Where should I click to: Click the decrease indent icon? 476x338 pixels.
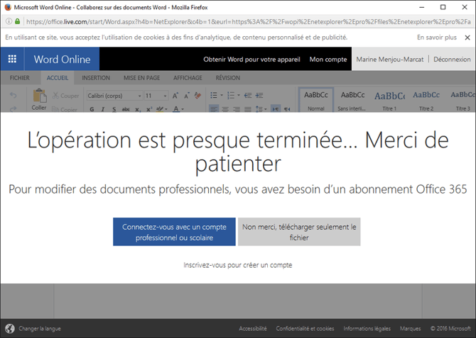pyautogui.click(x=248, y=96)
